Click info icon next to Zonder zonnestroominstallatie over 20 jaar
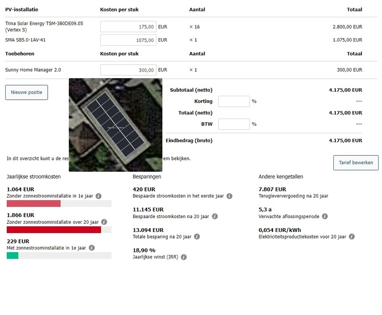Viewport: 382px width, 315px height. 104,222
